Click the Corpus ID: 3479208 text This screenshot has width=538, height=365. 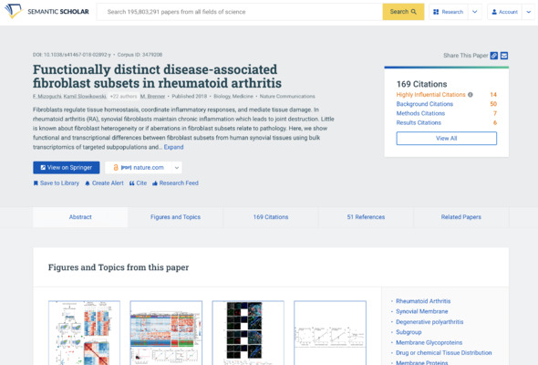[x=140, y=55]
